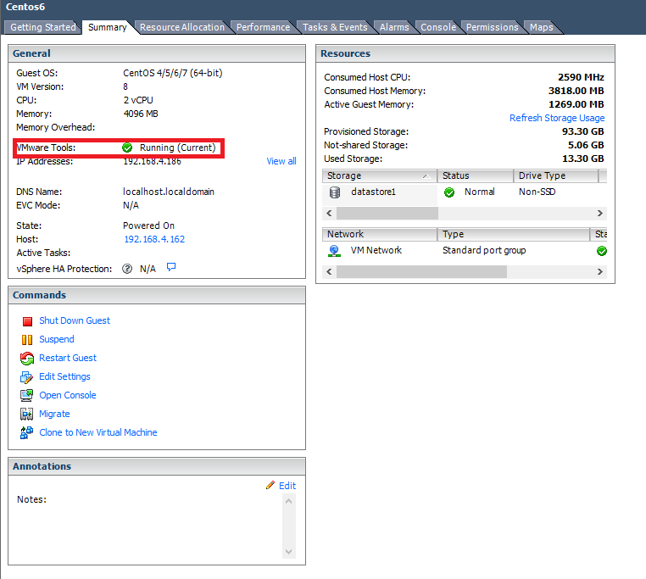Click the CentOS 4/5/6/7 (64-bit) guest OS value
The image size is (646, 579).
click(x=173, y=73)
